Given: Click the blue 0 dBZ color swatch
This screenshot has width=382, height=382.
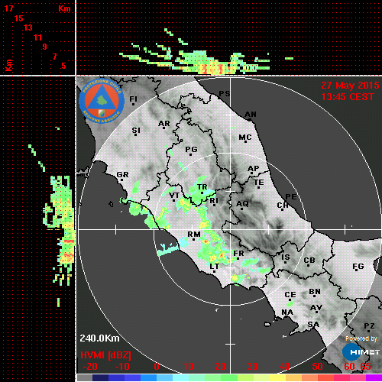Looking at the screenshot, I should (x=148, y=377).
